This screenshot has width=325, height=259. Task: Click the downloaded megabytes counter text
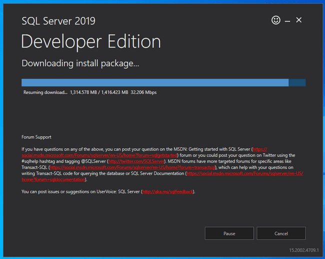pos(99,92)
